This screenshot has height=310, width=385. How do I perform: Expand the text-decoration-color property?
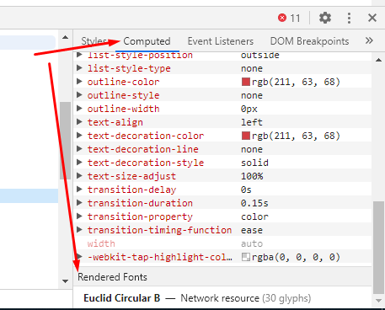pos(79,136)
